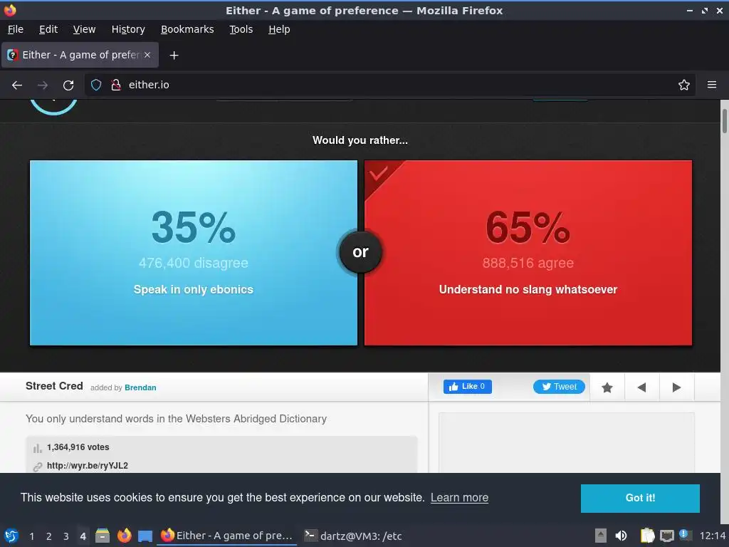
Task: Open the Learn more cookie link
Action: tap(459, 498)
